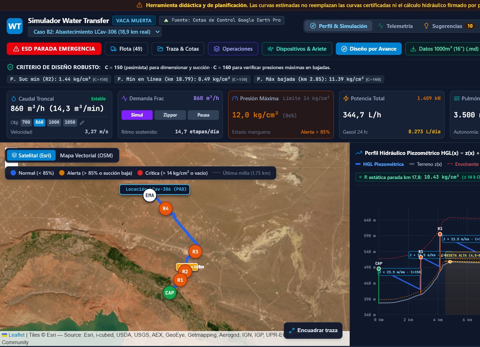Image resolution: width=480 pixels, height=347 pixels.
Task: Select the R4 pump marker on the map
Action: click(x=165, y=208)
